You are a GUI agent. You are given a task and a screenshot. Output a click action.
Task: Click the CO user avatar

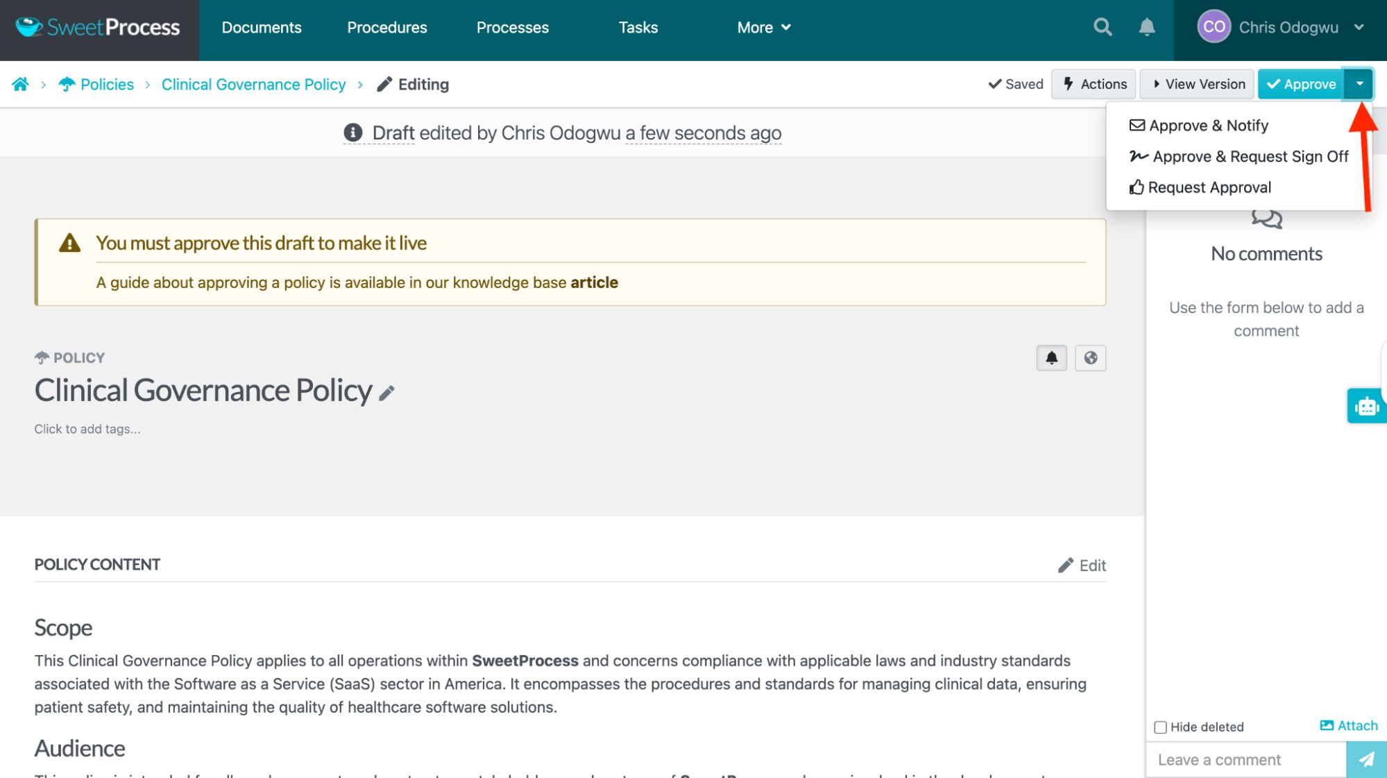(x=1214, y=28)
